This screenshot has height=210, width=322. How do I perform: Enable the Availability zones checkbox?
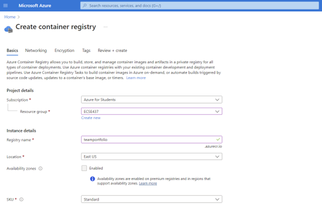point(84,168)
